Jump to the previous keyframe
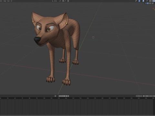 pyautogui.click(x=61, y=96)
